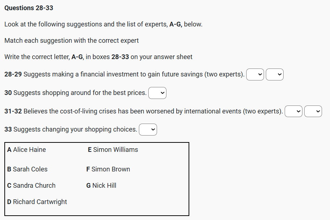The height and width of the screenshot is (220, 330).
Task: Open second dropdown for question 28-29
Action: [x=275, y=75]
